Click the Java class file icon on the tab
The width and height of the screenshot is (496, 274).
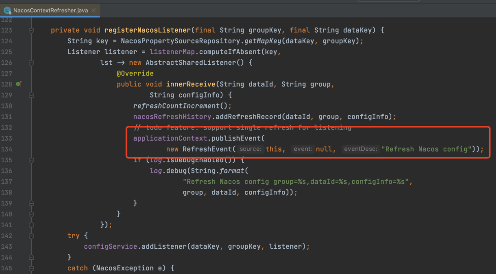[7, 11]
